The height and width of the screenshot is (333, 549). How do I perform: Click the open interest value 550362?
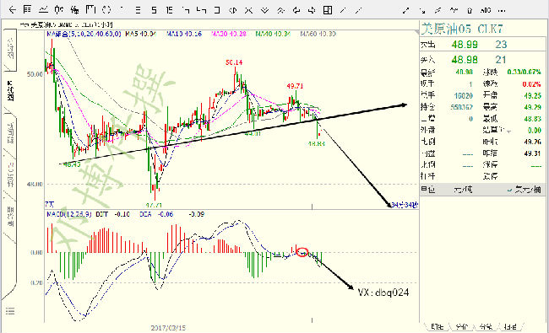pyautogui.click(x=461, y=107)
